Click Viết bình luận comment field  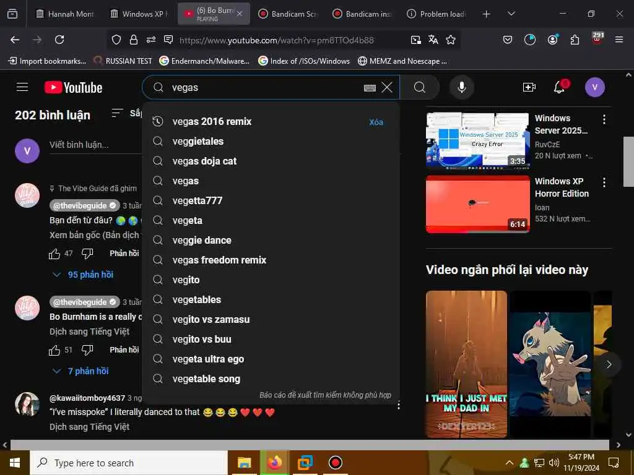(95, 145)
